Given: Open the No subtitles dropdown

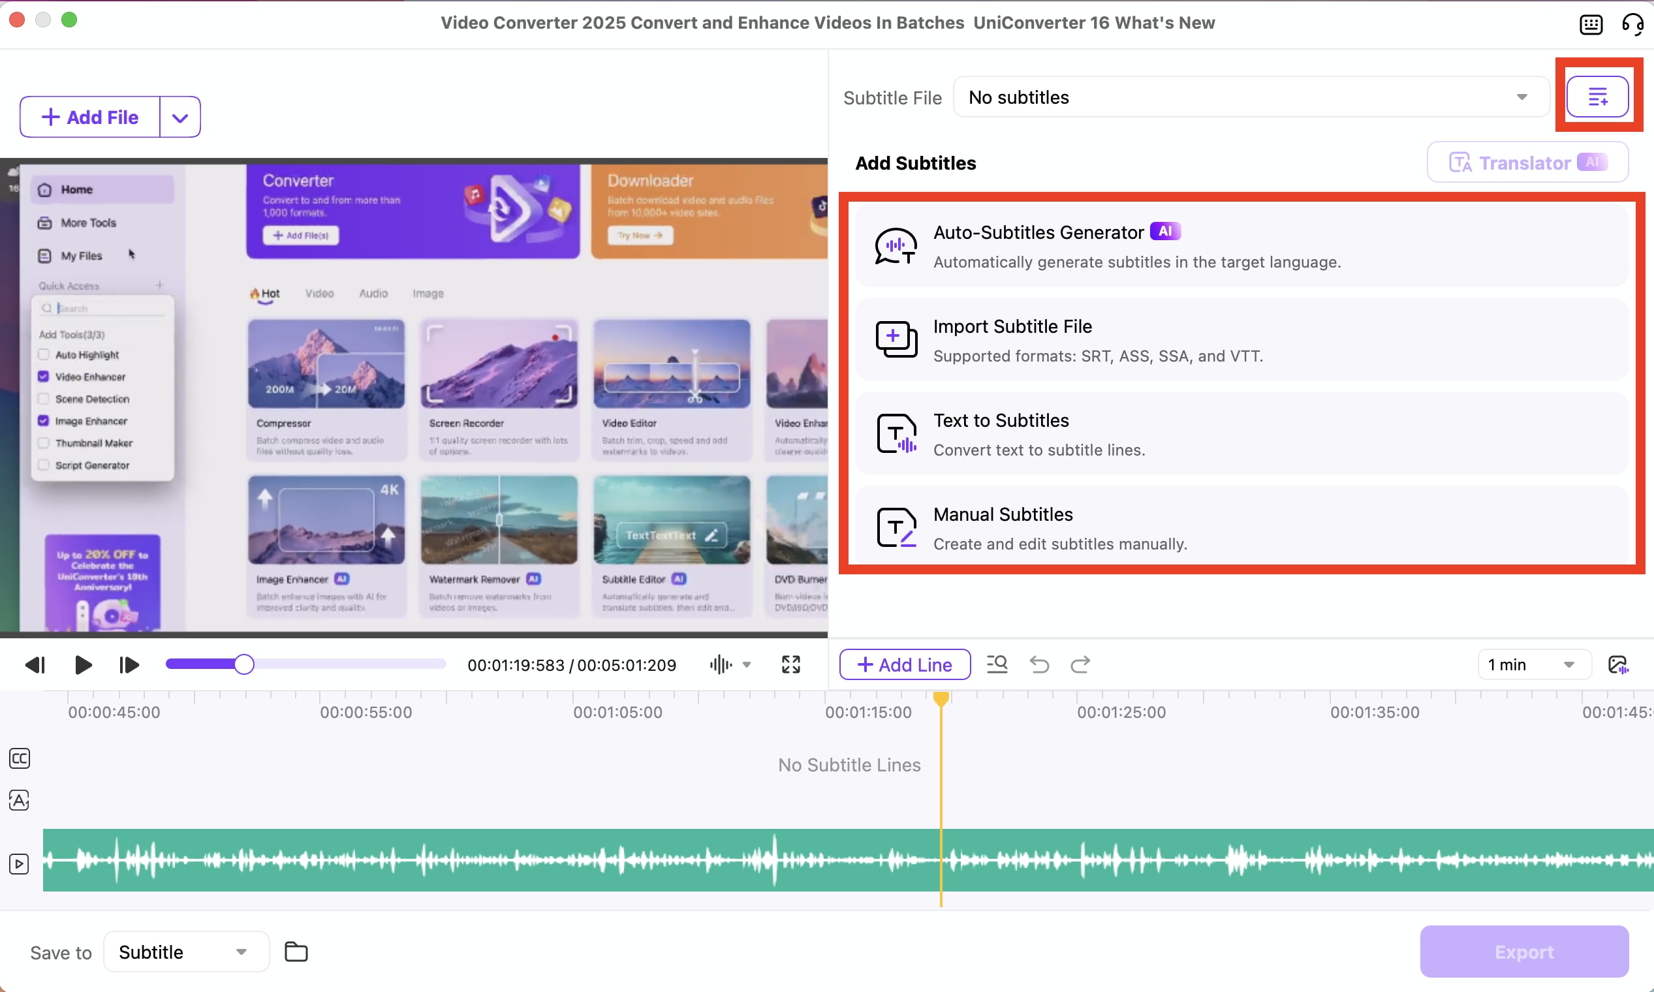Looking at the screenshot, I should tap(1249, 97).
